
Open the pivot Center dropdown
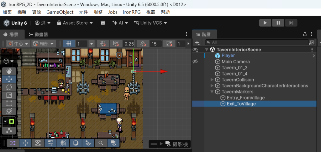coord(18,44)
